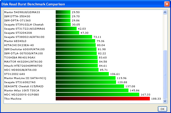Click the red This Machine bar
171x113 pixels.
click(103, 99)
